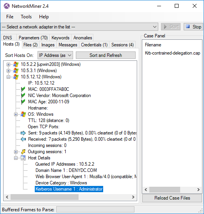
Task: Select Kerberos Username 1 : Administrator row
Action: tap(69, 189)
